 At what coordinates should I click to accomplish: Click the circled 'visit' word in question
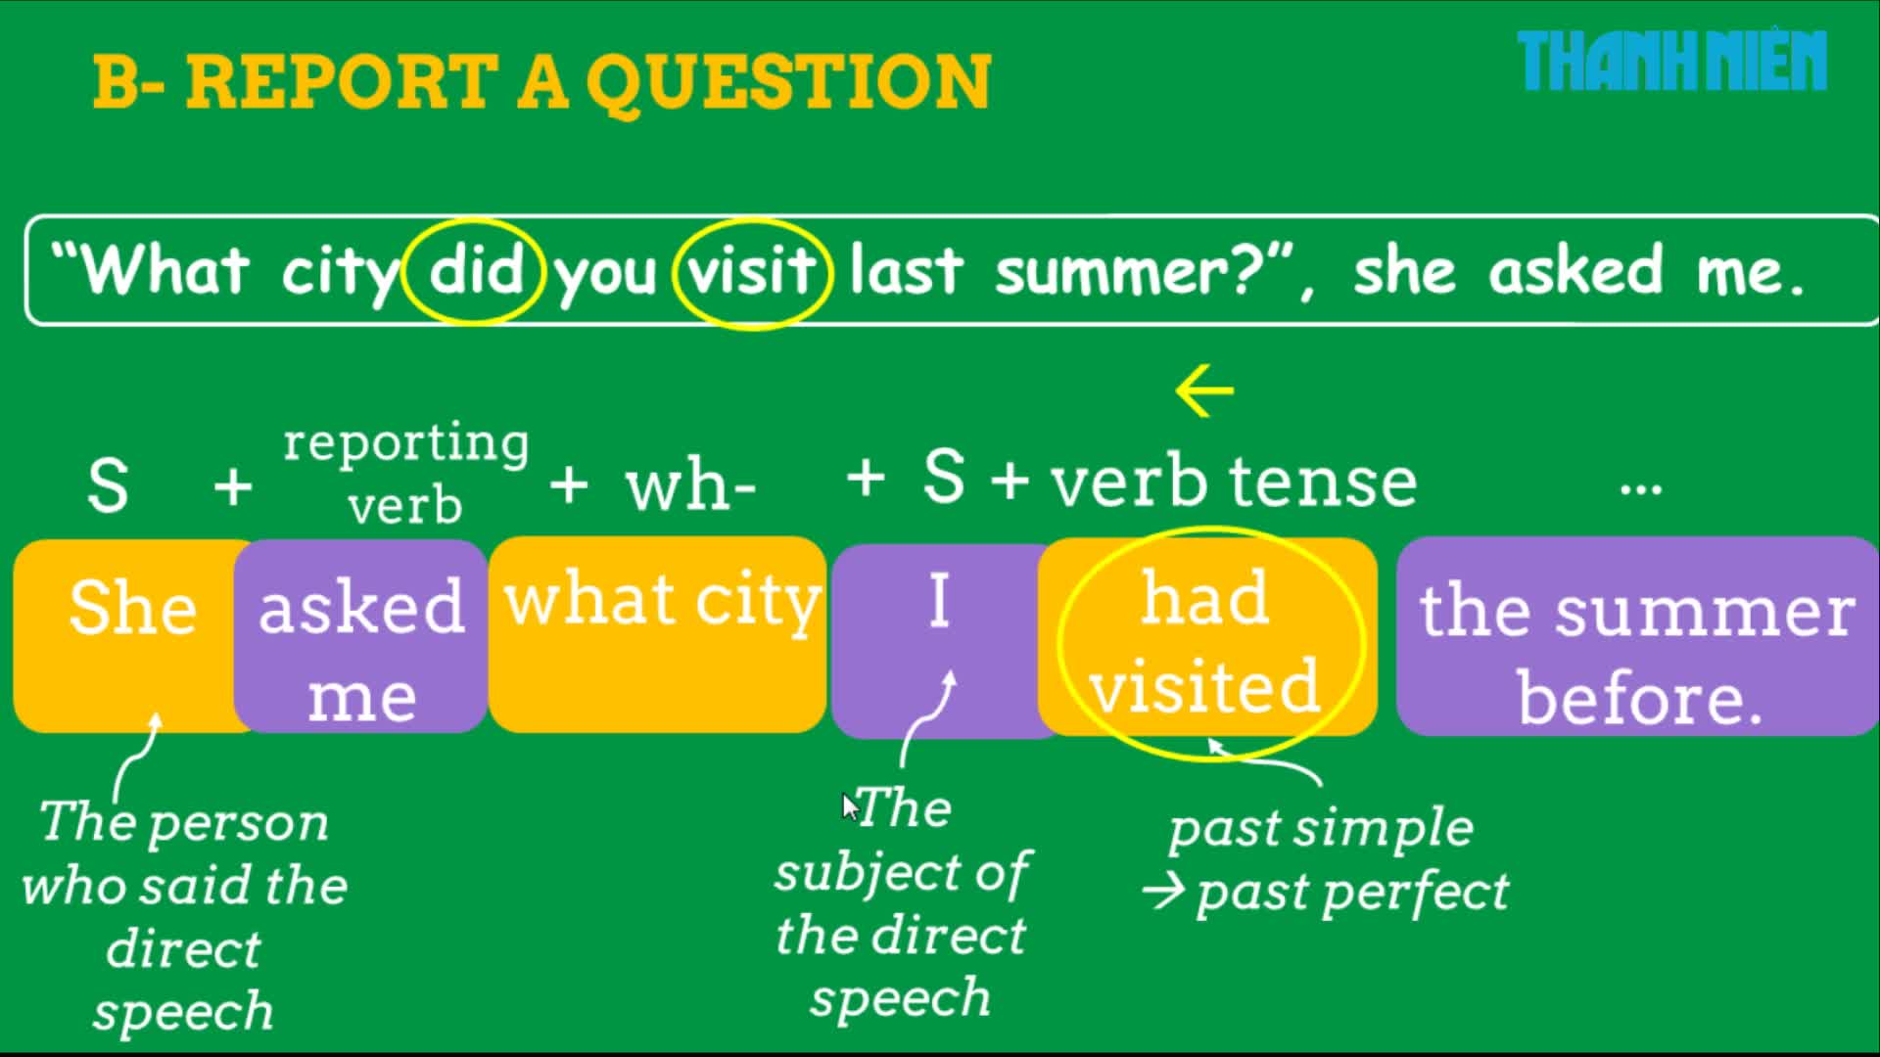tap(751, 271)
